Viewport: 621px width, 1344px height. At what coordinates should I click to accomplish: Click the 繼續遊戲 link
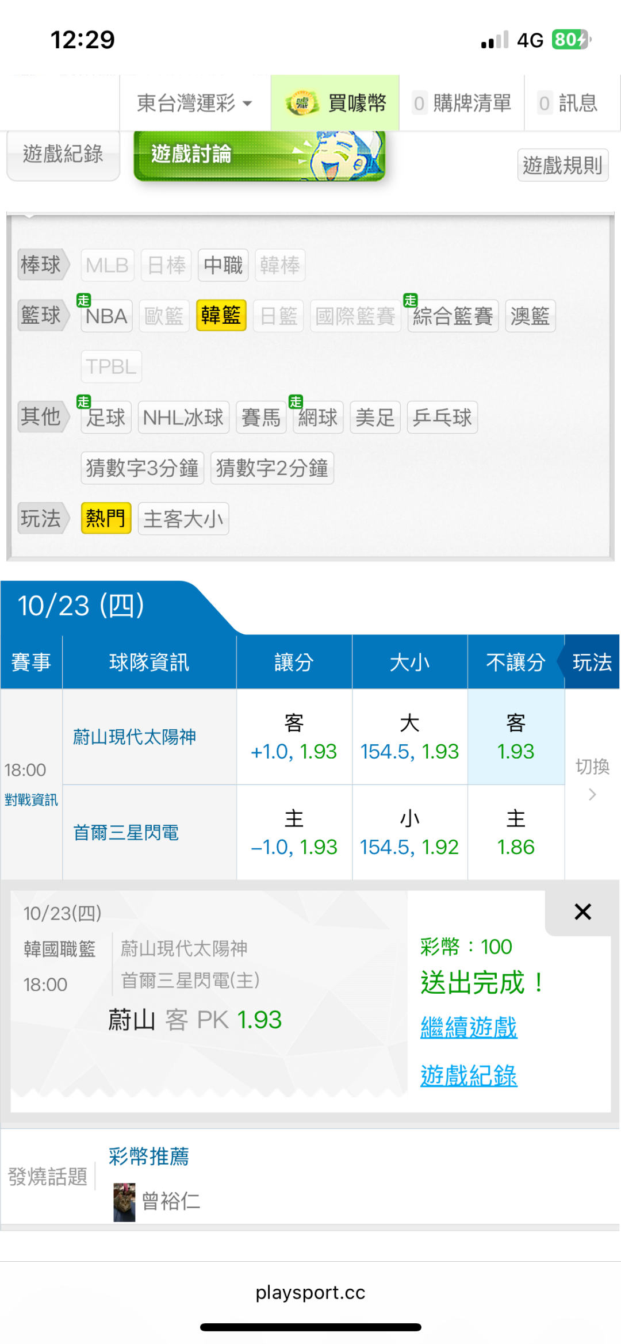[x=469, y=1027]
